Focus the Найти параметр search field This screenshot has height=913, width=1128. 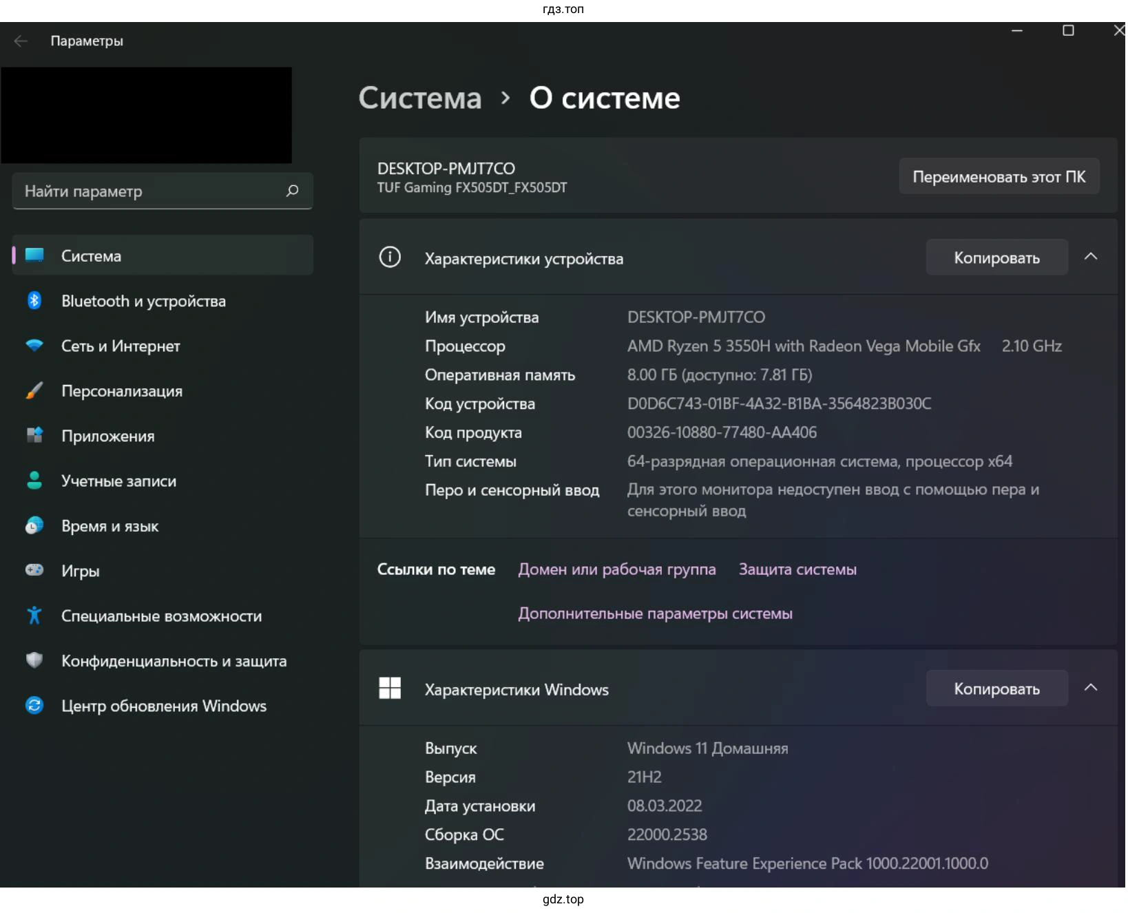(163, 191)
